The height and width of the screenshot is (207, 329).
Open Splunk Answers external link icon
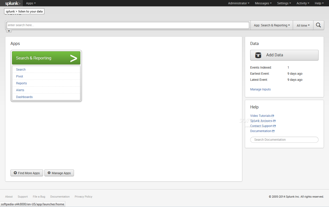274,121
